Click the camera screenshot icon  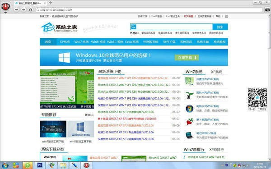point(267,9)
